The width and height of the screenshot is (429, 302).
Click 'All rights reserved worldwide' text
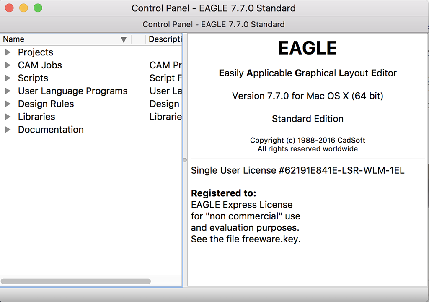pyautogui.click(x=308, y=149)
